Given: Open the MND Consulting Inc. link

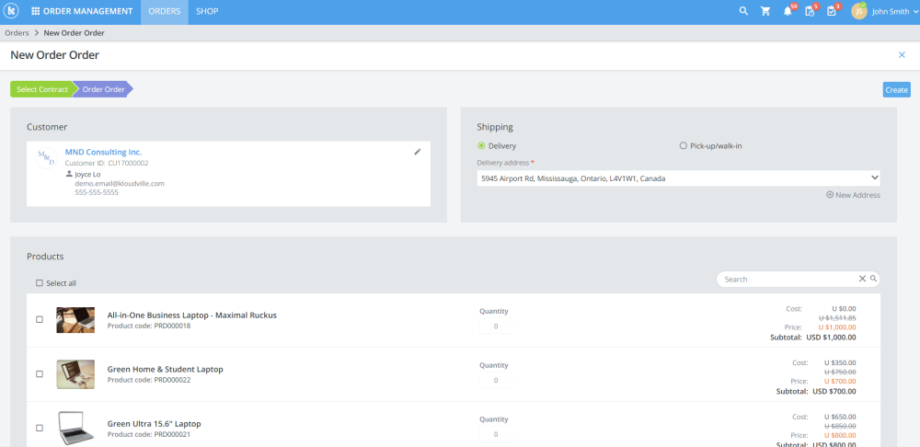Looking at the screenshot, I should pos(103,152).
